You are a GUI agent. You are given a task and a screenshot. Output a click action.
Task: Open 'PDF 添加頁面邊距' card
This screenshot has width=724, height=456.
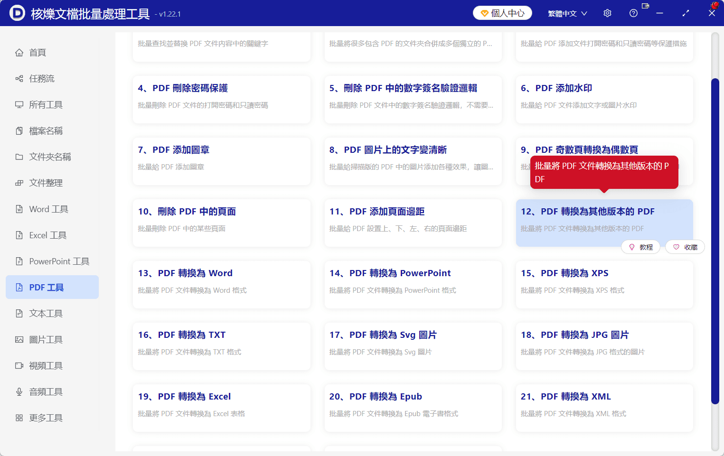[413, 223]
